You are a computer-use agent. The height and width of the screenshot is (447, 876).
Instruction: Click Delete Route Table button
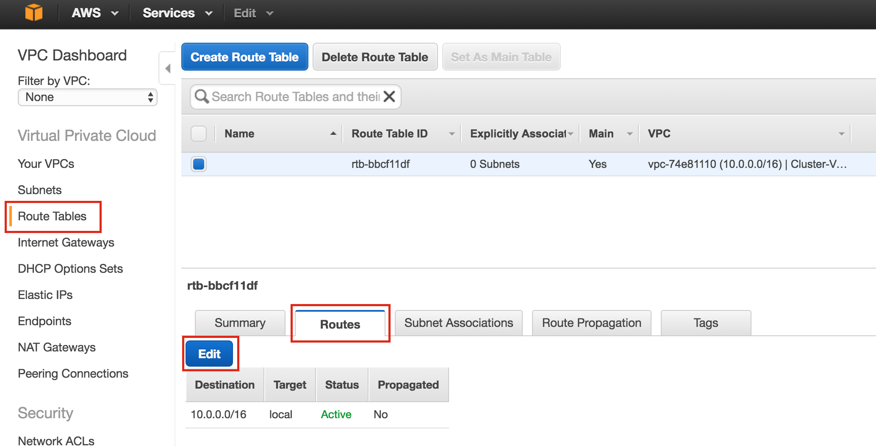pyautogui.click(x=375, y=57)
